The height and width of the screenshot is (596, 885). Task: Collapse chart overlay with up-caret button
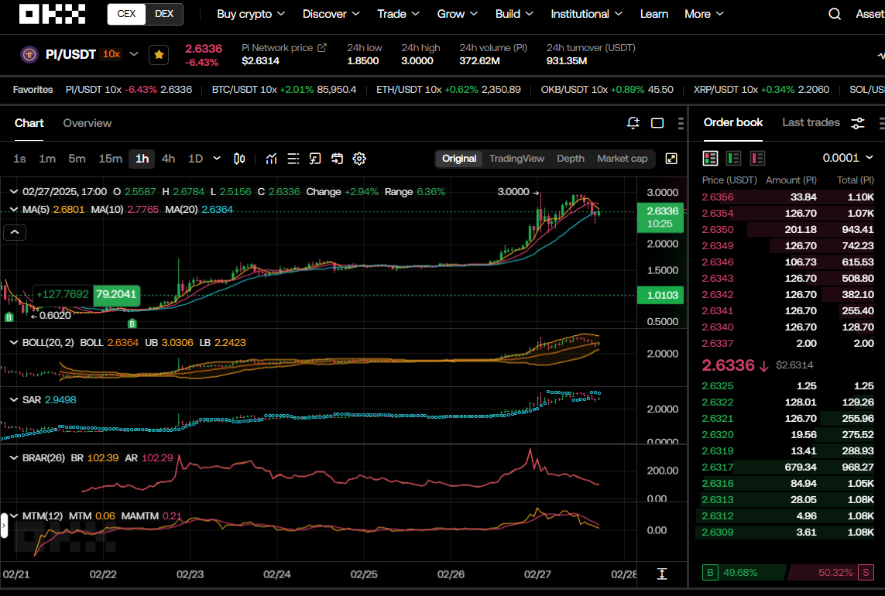click(15, 232)
